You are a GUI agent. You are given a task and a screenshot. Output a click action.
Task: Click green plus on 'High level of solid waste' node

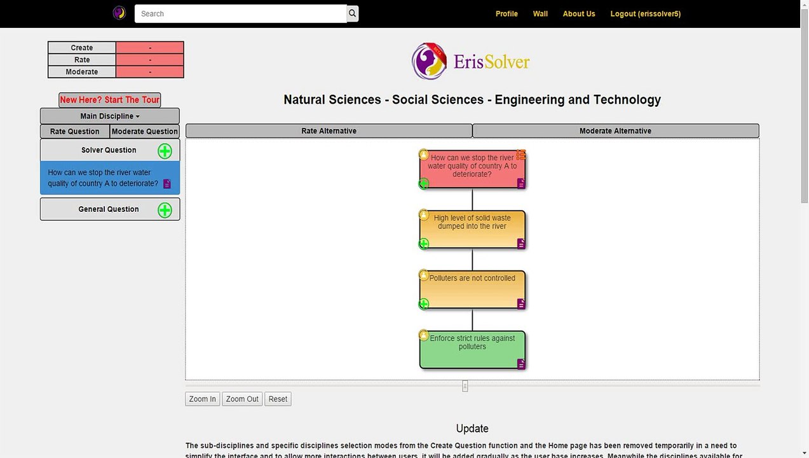[x=424, y=244]
